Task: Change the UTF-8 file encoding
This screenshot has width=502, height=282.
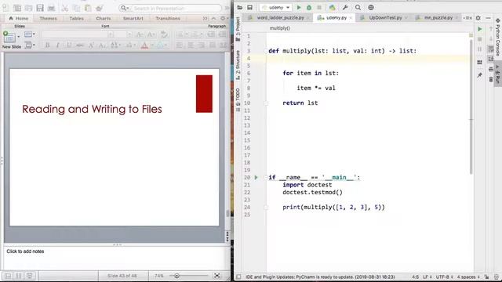Action: [444, 277]
